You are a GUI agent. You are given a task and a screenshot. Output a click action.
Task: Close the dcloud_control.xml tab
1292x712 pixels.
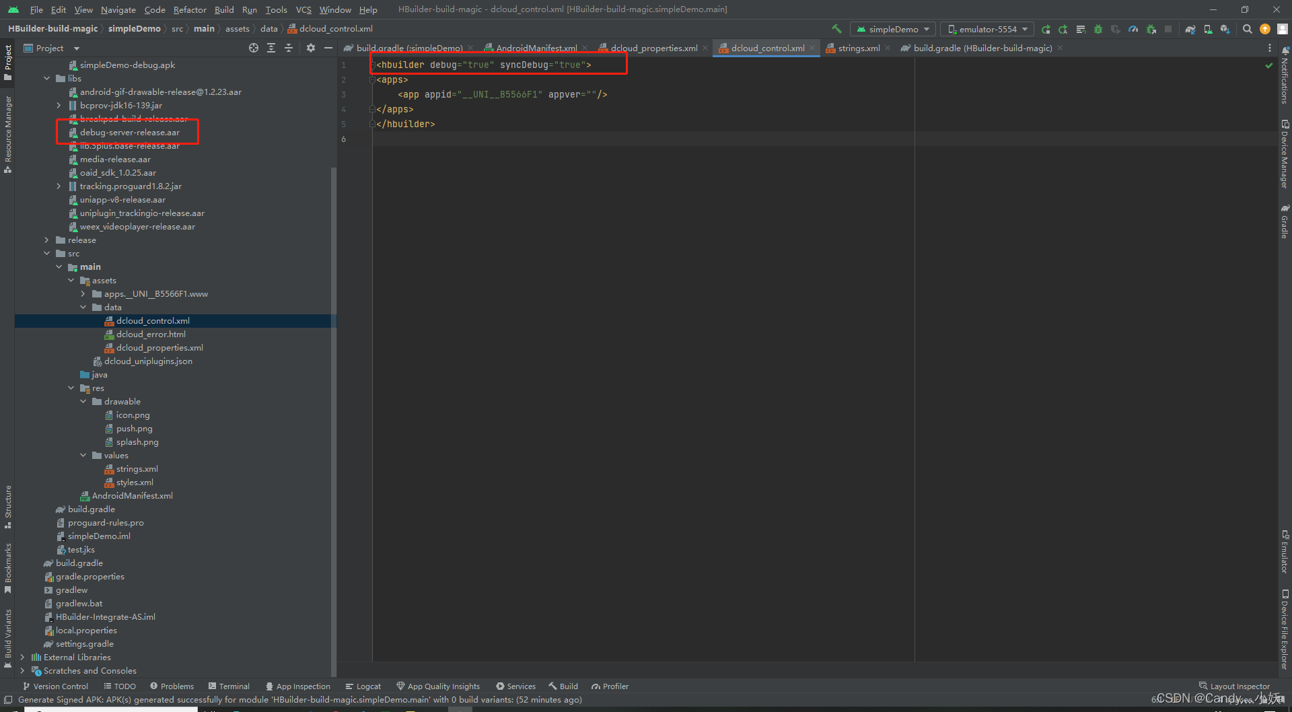point(812,48)
